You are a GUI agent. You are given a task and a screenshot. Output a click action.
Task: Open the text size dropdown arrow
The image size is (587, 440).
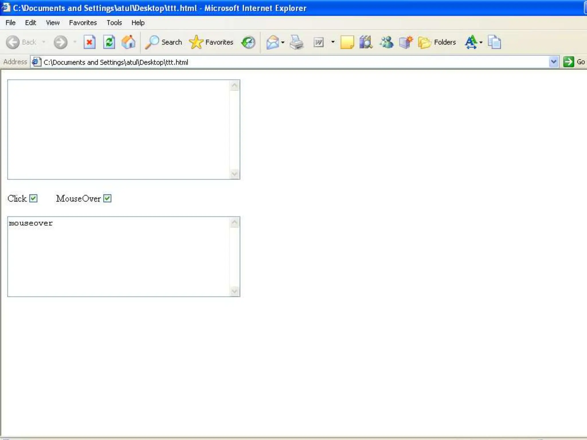pos(481,42)
